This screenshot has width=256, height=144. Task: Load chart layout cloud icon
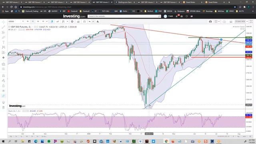(231, 22)
